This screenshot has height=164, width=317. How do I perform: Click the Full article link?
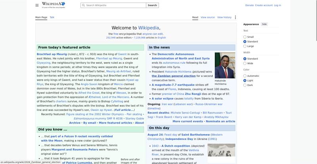(x=124, y=110)
